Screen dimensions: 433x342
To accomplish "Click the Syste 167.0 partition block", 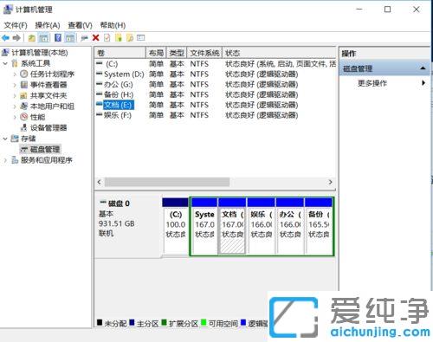I will pyautogui.click(x=204, y=227).
